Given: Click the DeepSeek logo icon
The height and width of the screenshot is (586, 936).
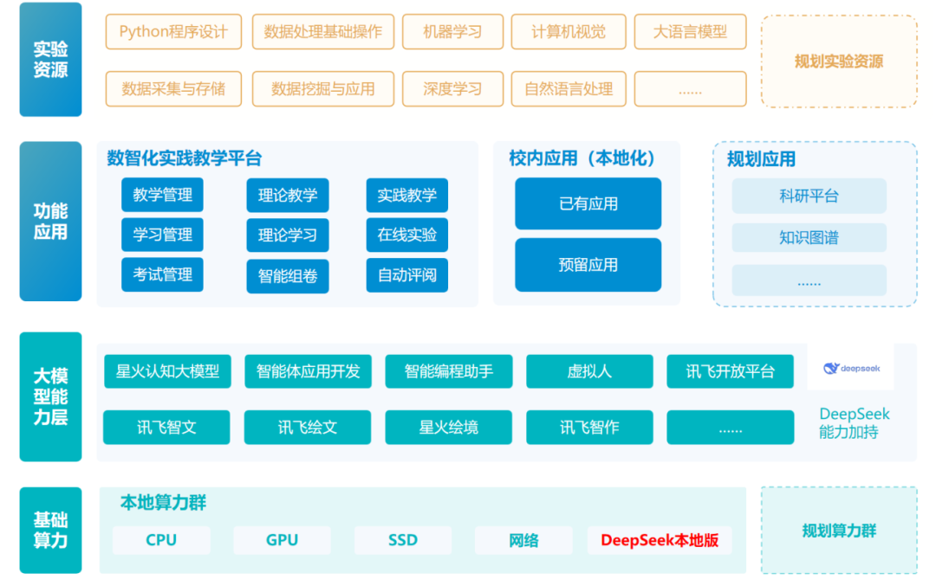Looking at the screenshot, I should coord(850,367).
